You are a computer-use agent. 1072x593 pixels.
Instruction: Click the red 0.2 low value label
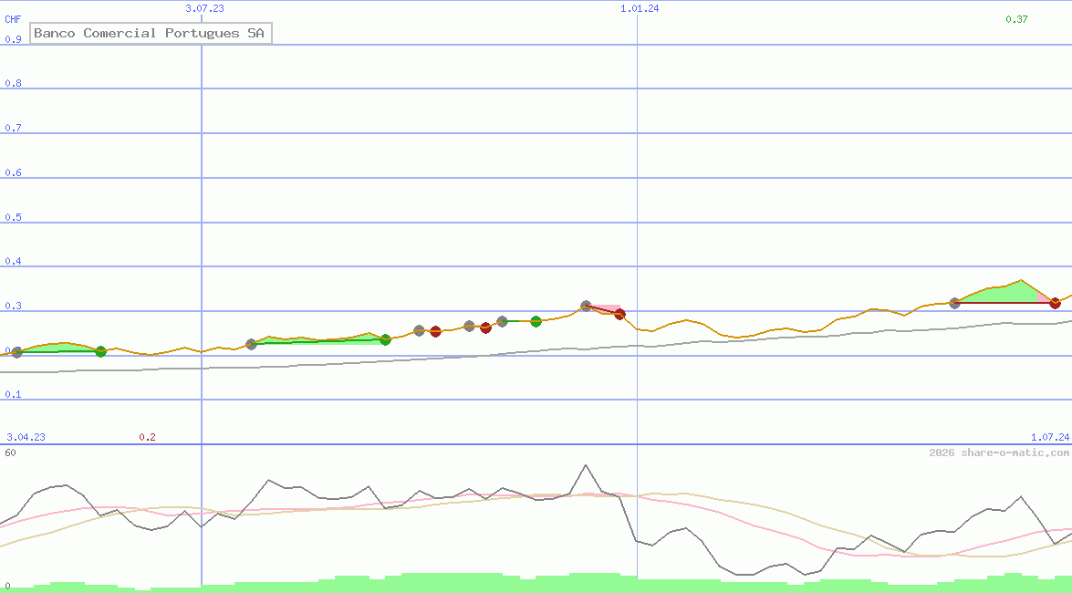[x=147, y=437]
